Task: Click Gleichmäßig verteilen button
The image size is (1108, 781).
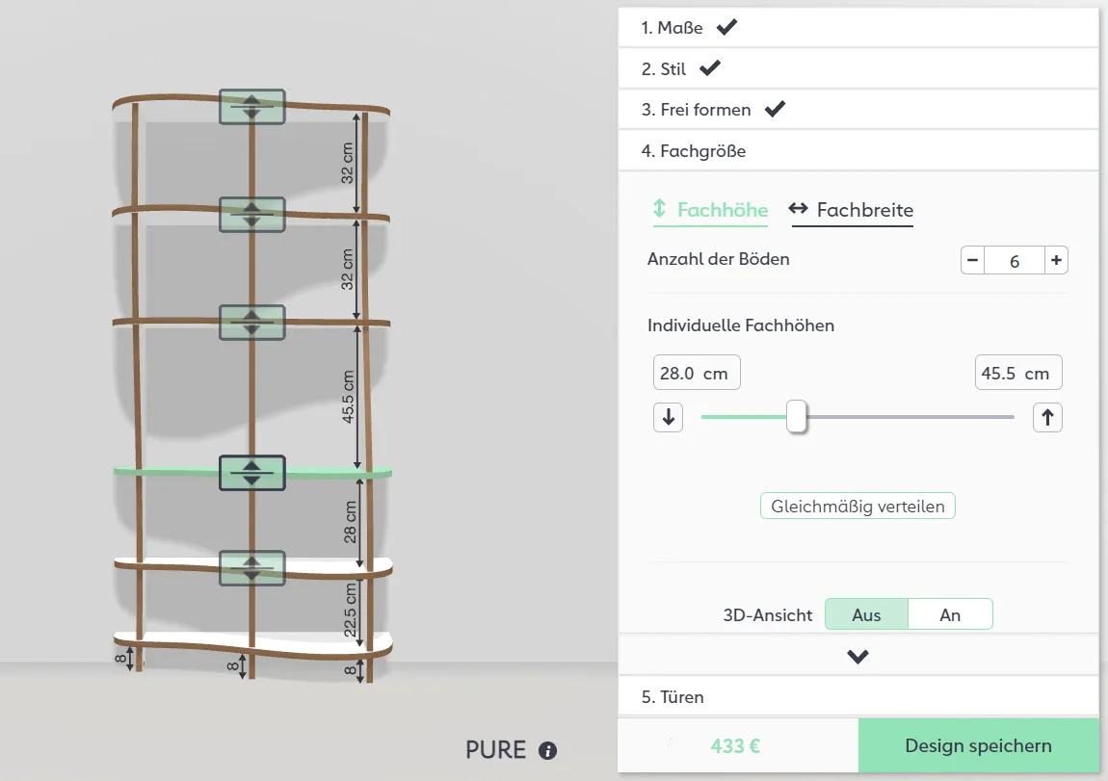Action: pyautogui.click(x=857, y=507)
